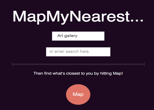Image resolution: width=154 pixels, height=110 pixels.
Task: Focus the custom search text box
Action: tap(78, 52)
